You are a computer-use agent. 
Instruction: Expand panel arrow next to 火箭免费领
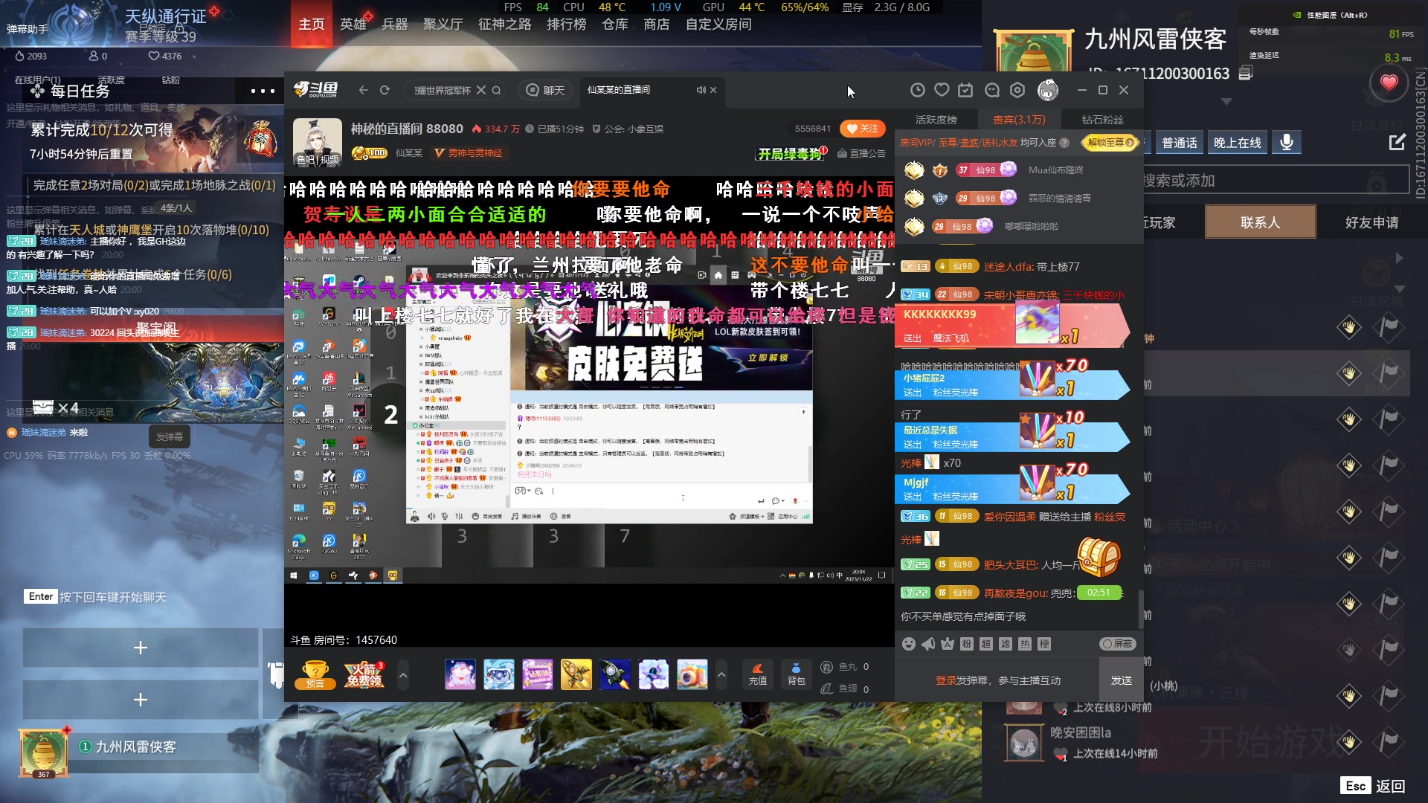click(403, 675)
